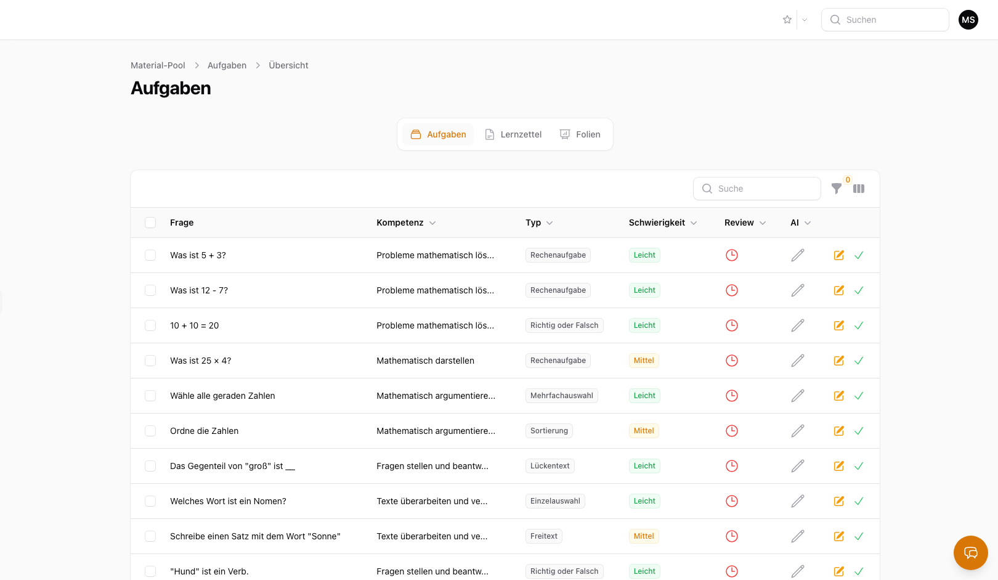Open the Schwierigkeit column dropdown
998x580 pixels.
point(694,223)
